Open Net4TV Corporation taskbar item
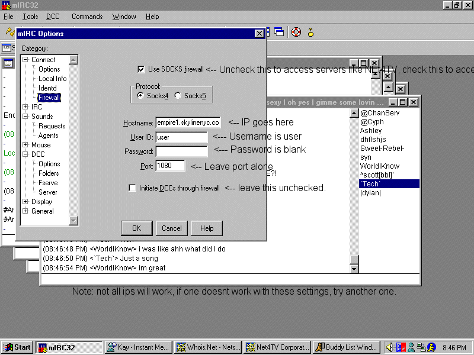This screenshot has width=474, height=355. (278, 347)
